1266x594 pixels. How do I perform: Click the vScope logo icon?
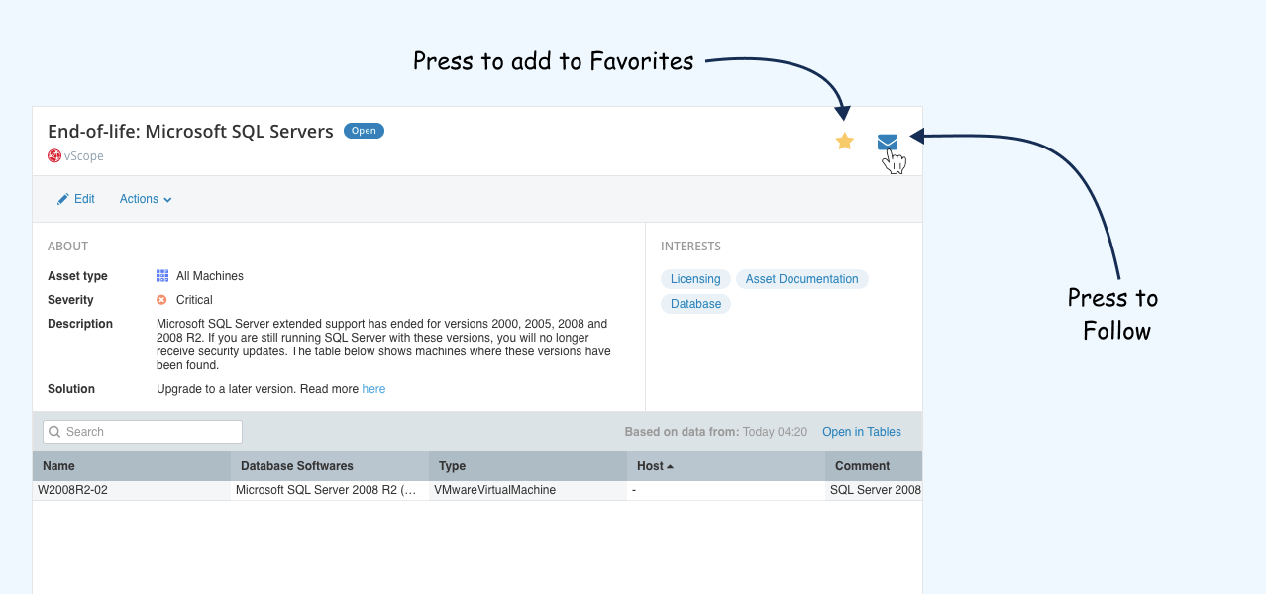(x=54, y=155)
